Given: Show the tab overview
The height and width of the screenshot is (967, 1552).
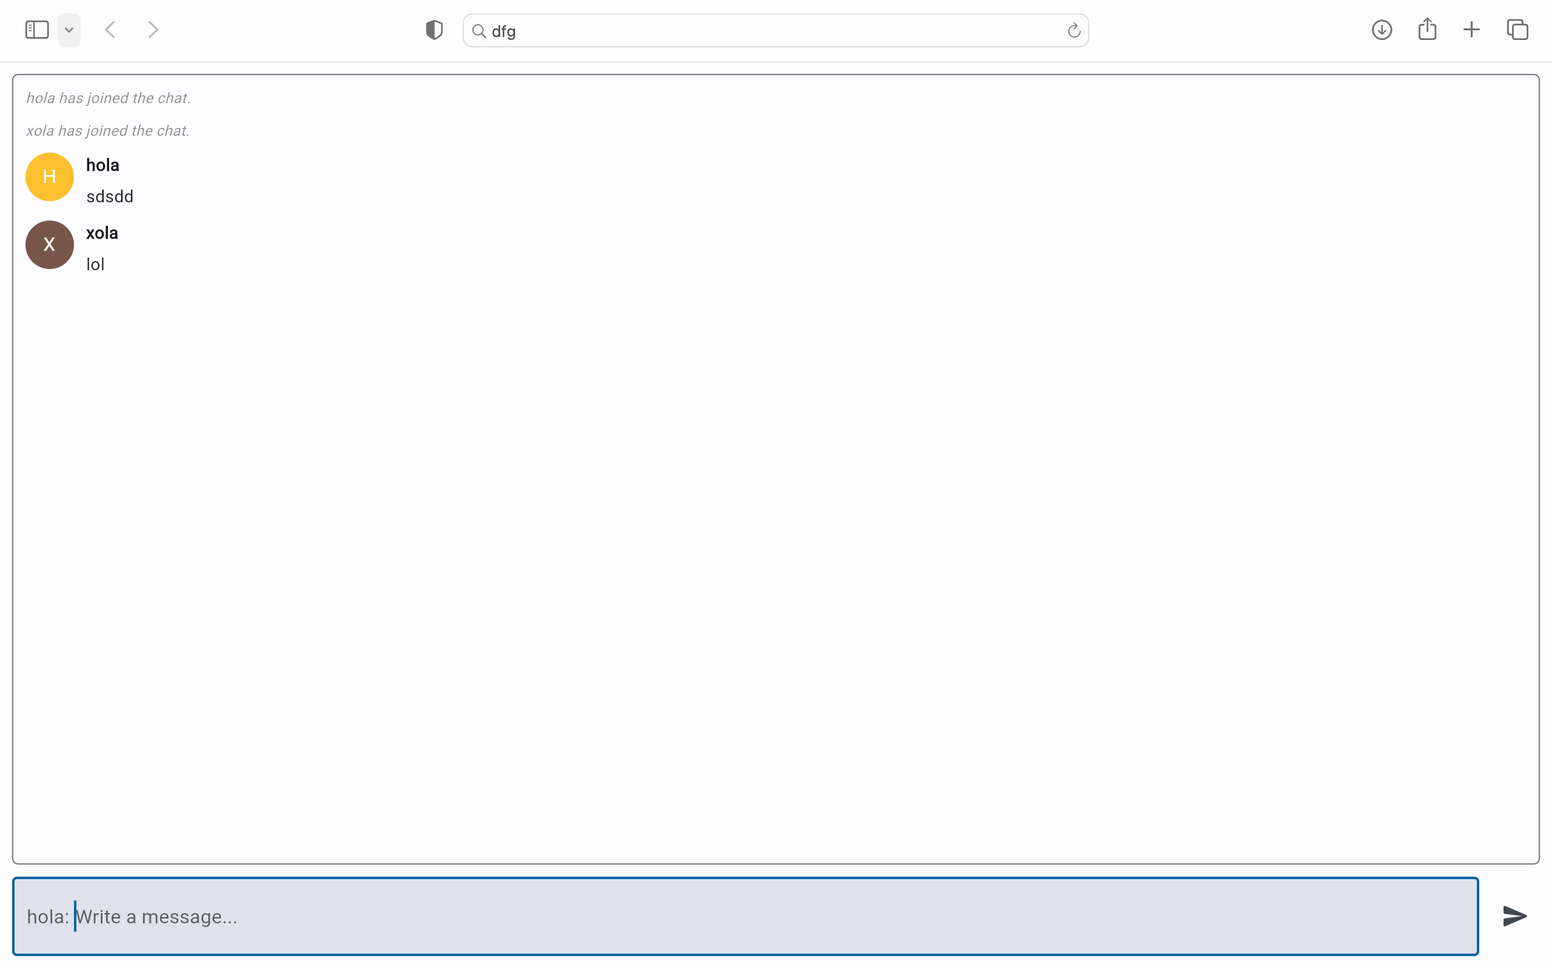Looking at the screenshot, I should 1517,30.
